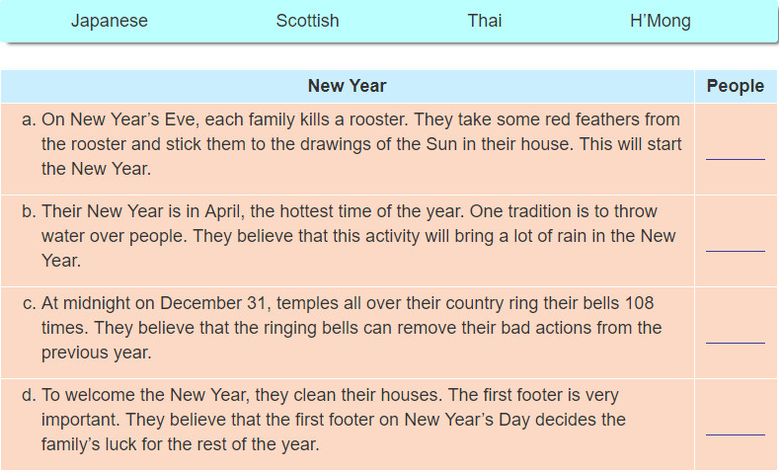Screen dimensions: 779x472
Task: Pick H'Mong from the word bank
Action: point(661,21)
